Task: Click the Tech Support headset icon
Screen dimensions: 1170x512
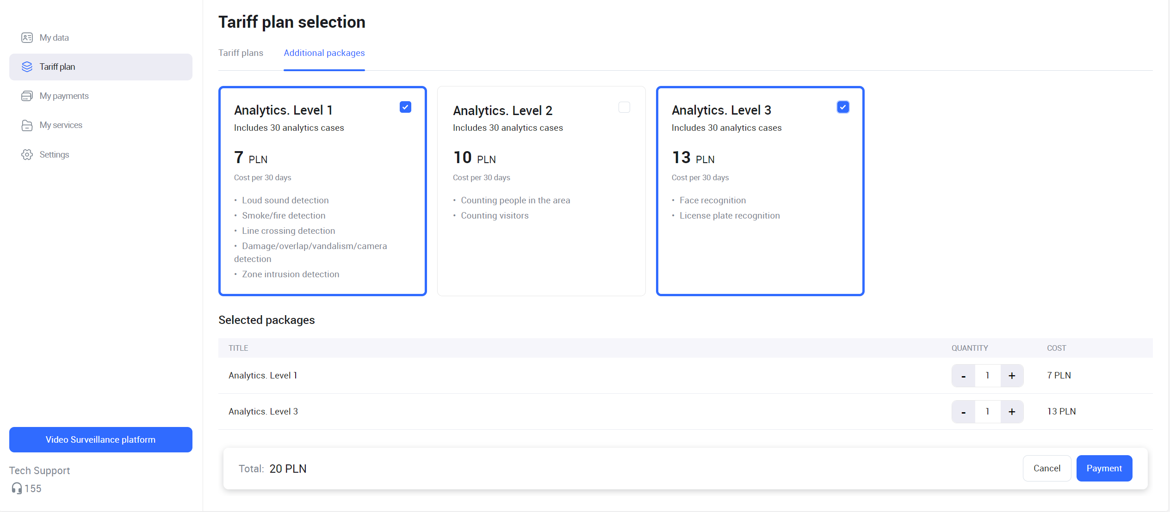Action: click(17, 488)
